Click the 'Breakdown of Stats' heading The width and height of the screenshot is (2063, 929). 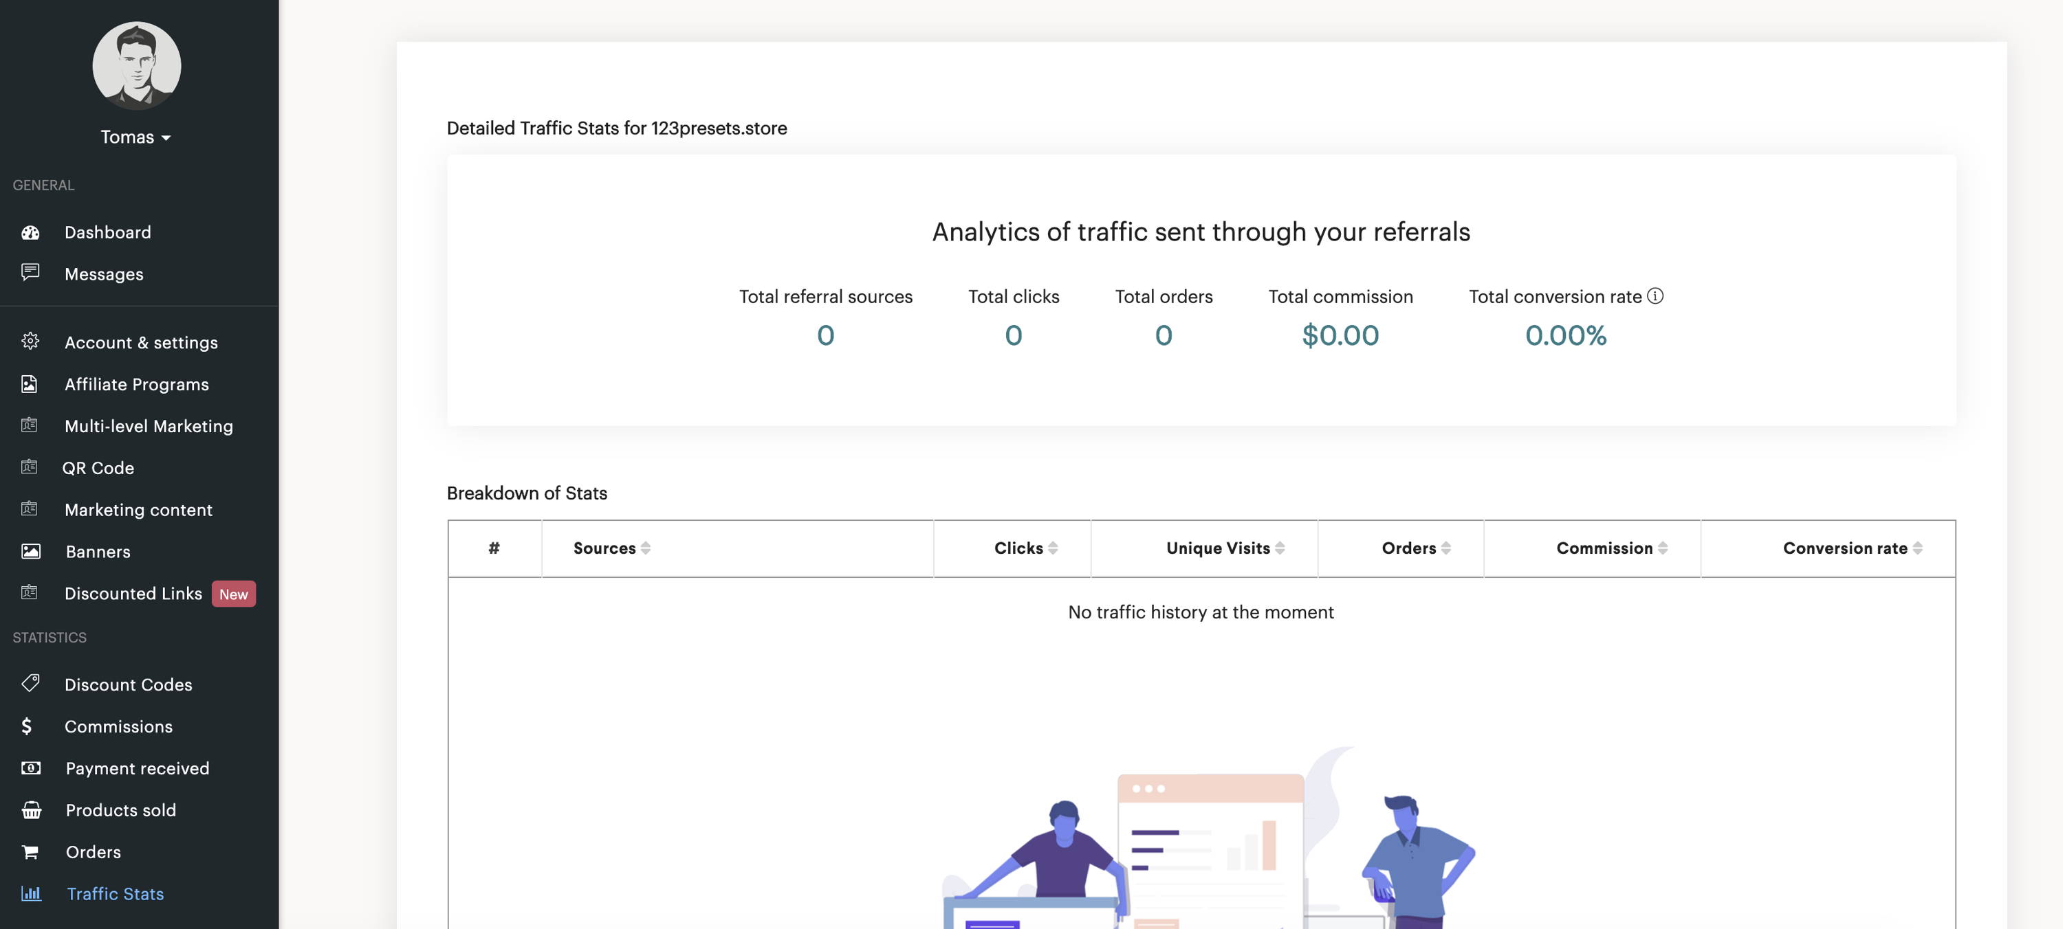pyautogui.click(x=527, y=493)
